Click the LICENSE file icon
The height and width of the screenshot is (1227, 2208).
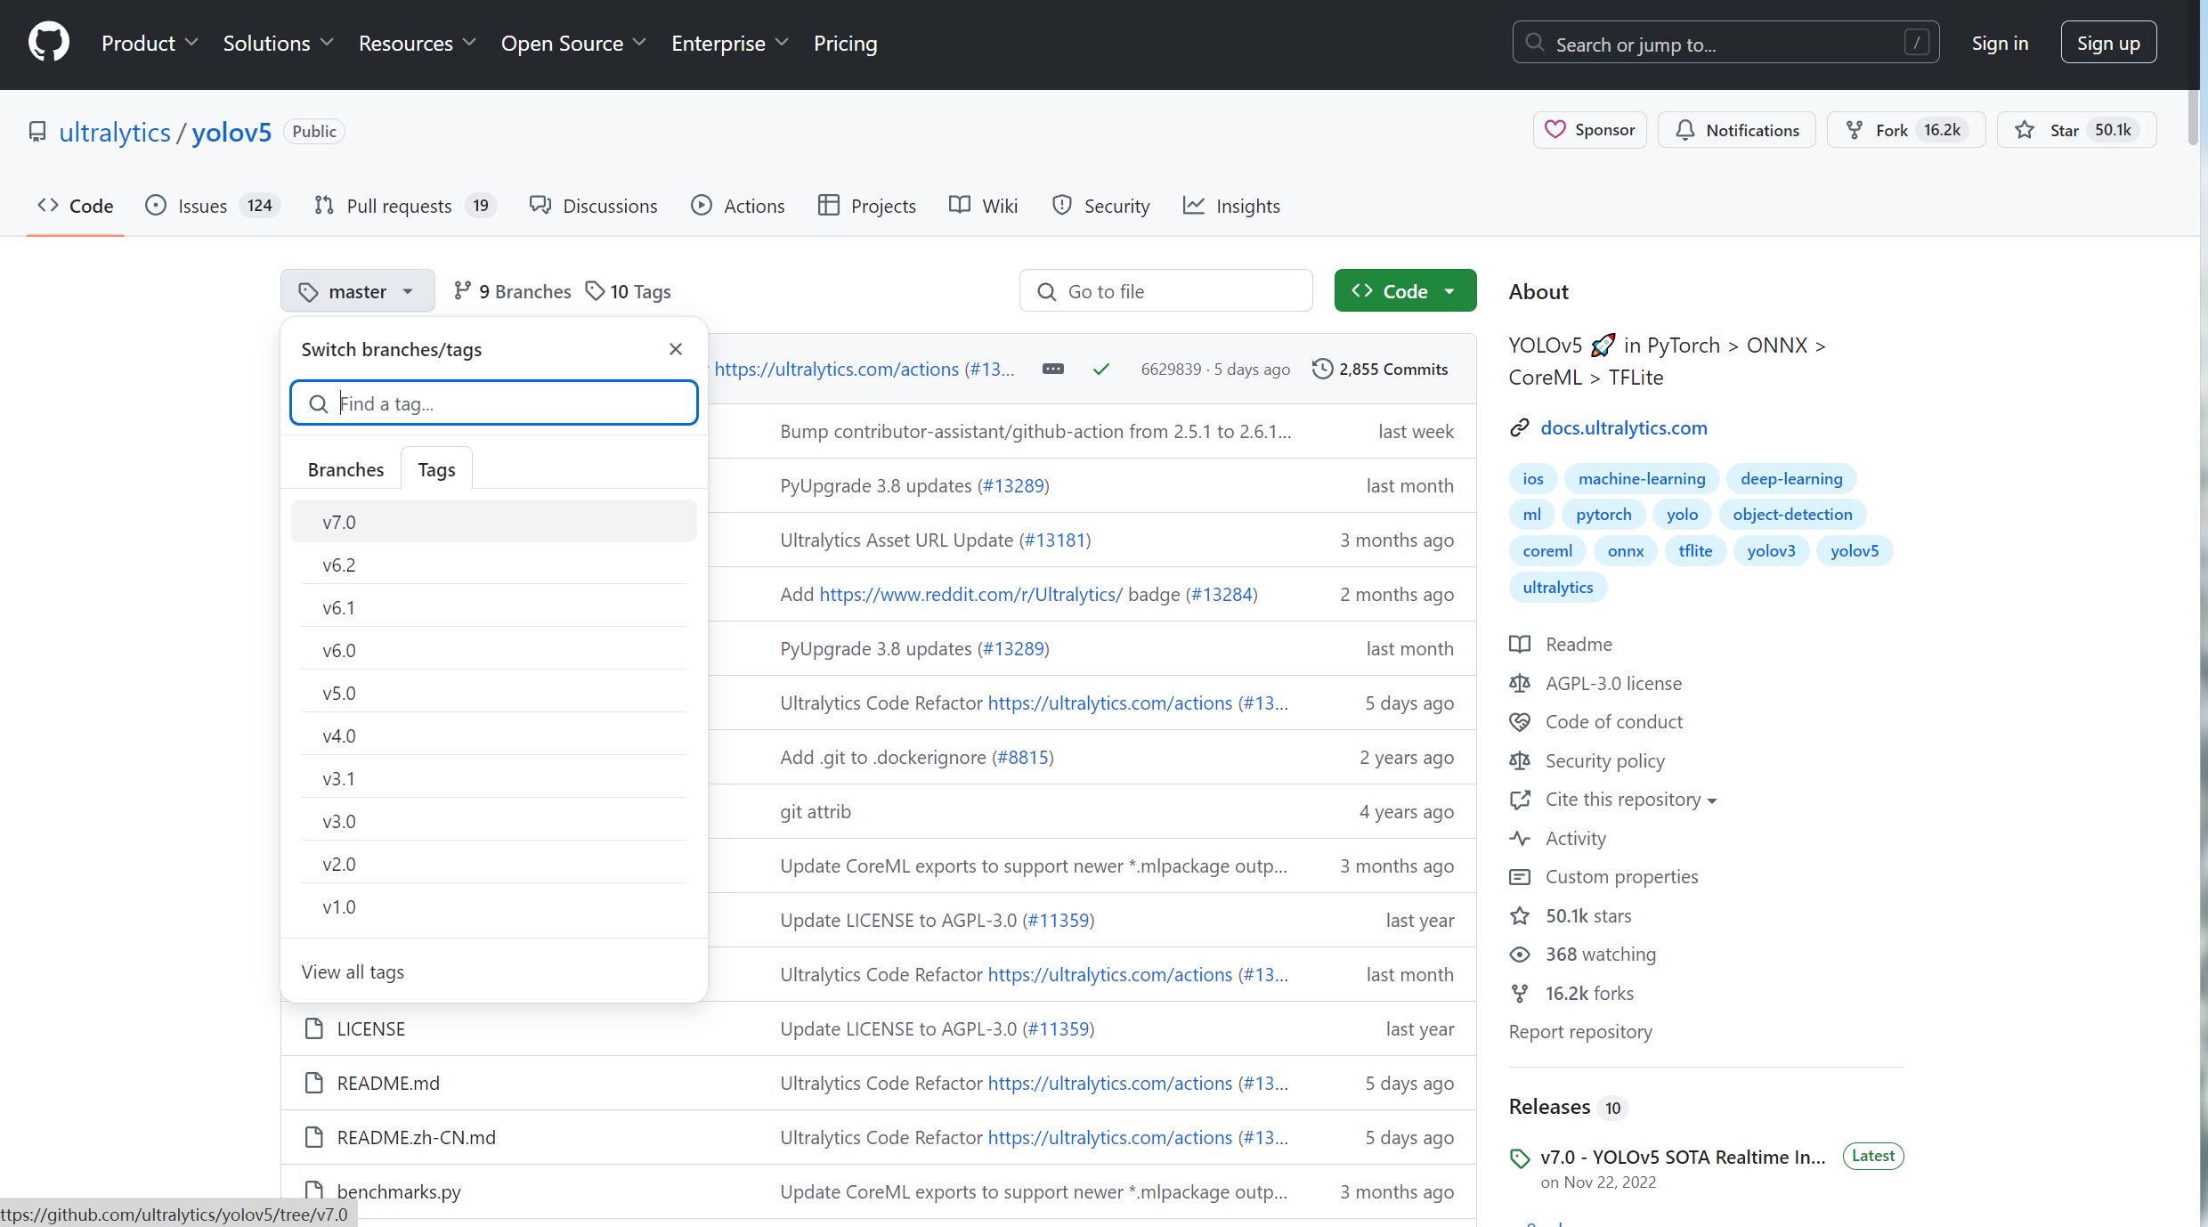pyautogui.click(x=313, y=1028)
